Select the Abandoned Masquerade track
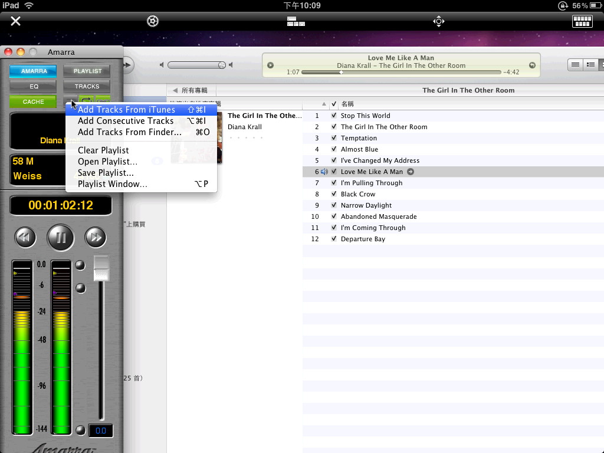 point(378,216)
